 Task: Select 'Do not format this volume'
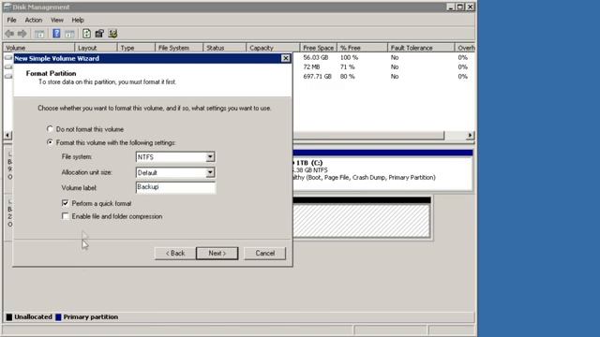pyautogui.click(x=50, y=129)
